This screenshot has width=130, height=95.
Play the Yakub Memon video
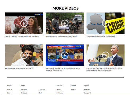[x=24, y=55]
